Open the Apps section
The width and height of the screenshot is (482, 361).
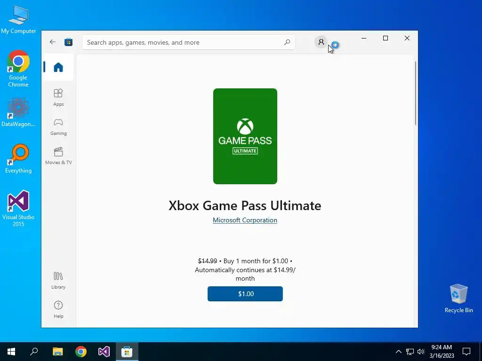pyautogui.click(x=58, y=97)
